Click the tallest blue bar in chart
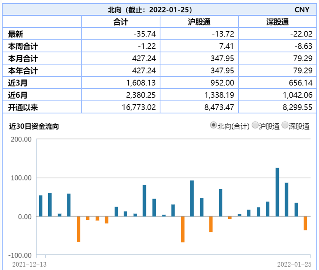Viewport: 319px width, 270px height. pyautogui.click(x=277, y=192)
